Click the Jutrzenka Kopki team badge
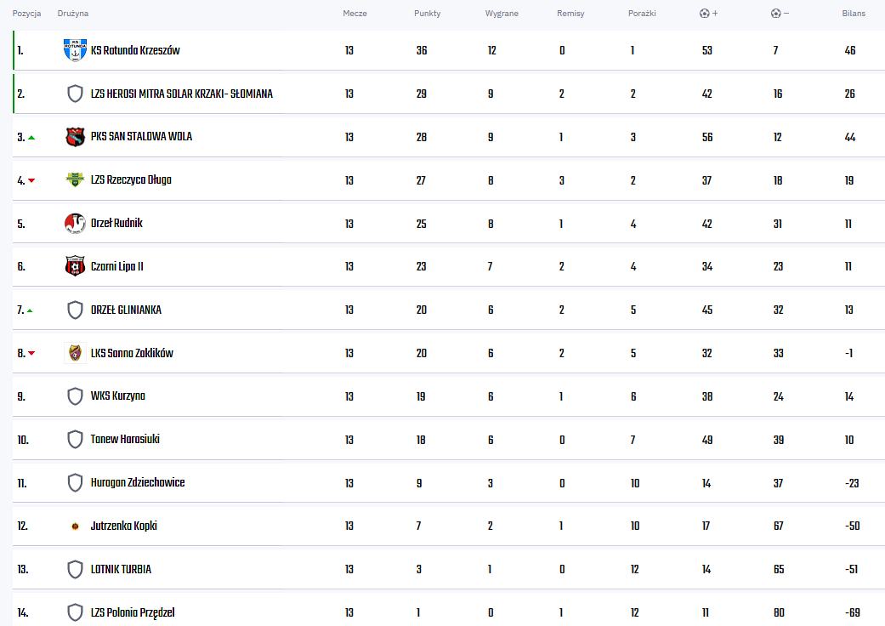This screenshot has width=885, height=626. [x=75, y=526]
